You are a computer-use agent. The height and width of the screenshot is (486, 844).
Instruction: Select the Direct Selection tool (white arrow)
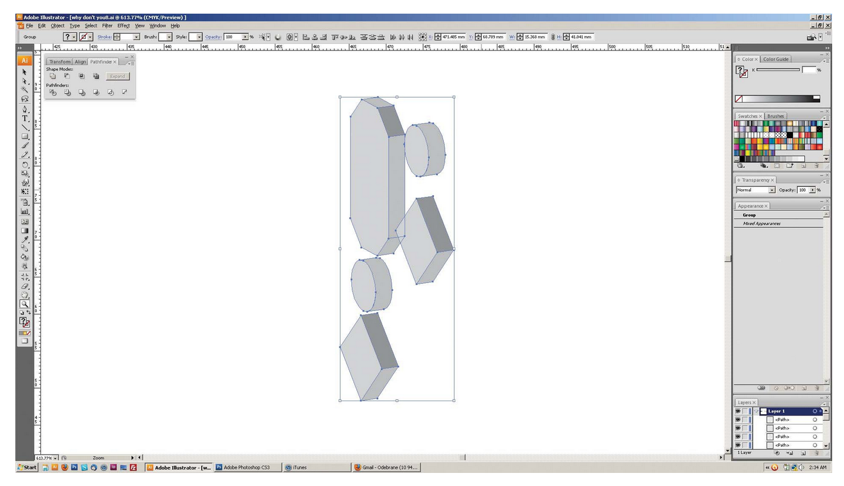coord(24,81)
